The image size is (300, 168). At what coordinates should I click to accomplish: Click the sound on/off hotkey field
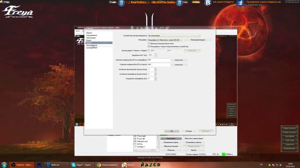[159, 64]
